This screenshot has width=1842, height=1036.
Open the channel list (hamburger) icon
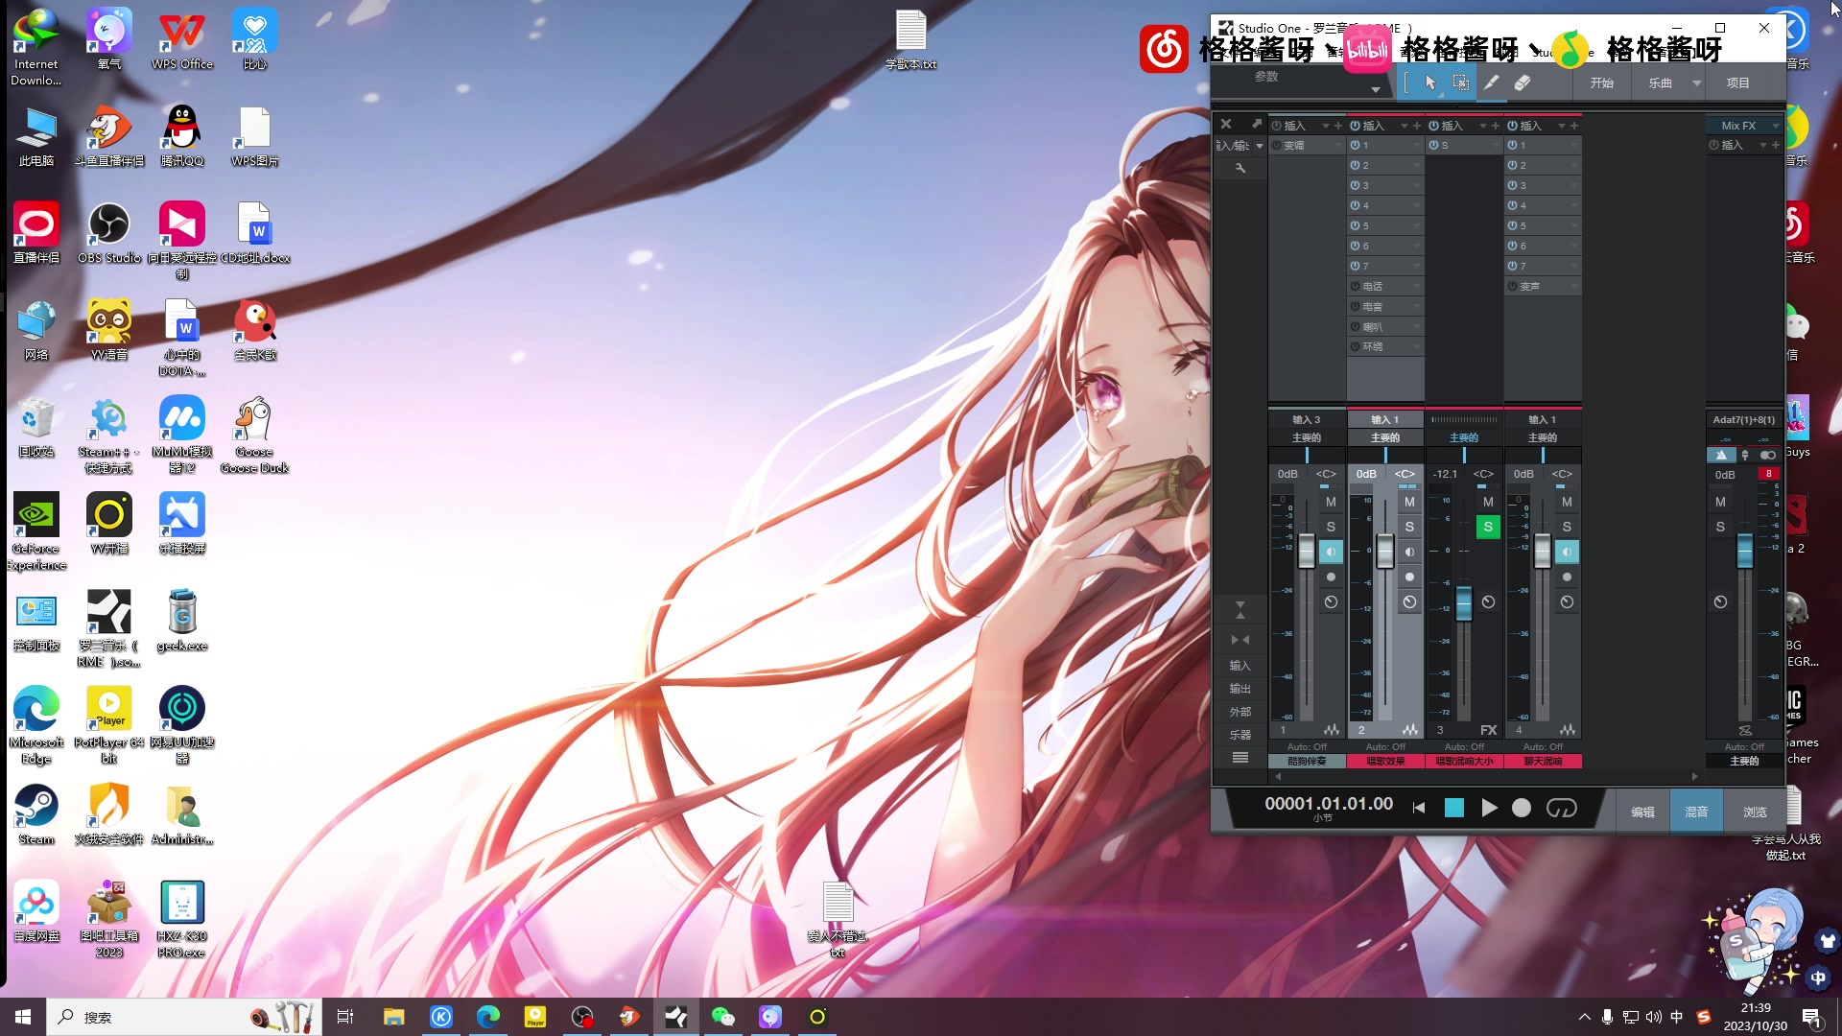point(1240,758)
